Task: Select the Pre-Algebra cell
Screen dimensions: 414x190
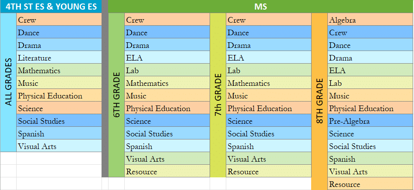Action: [370, 121]
